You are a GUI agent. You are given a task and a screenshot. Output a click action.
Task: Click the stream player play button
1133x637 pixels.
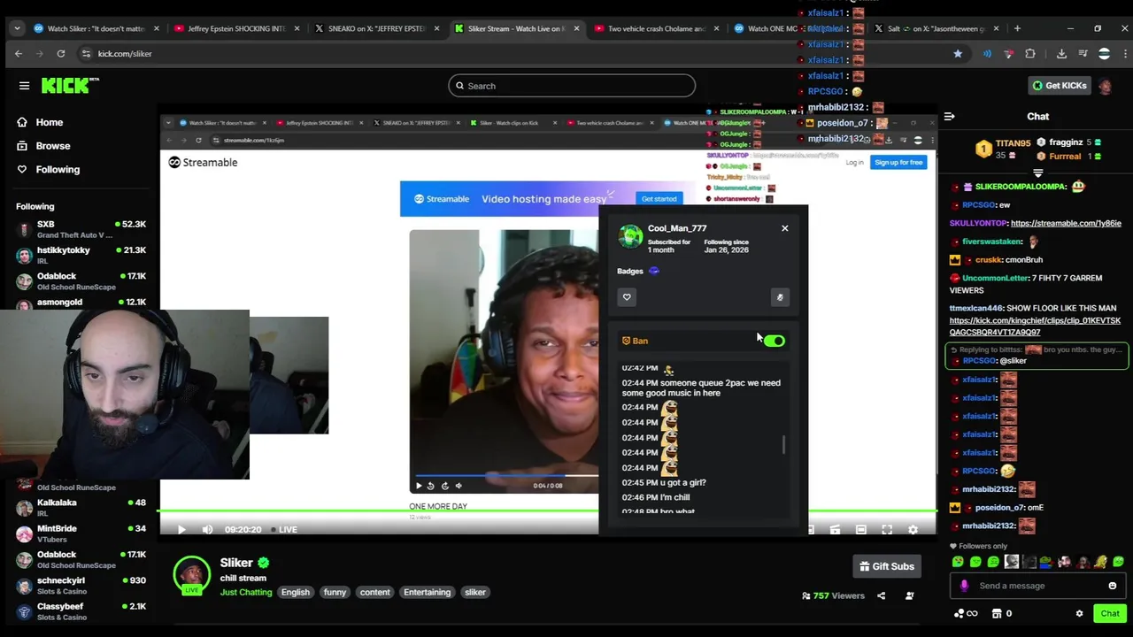pos(181,530)
